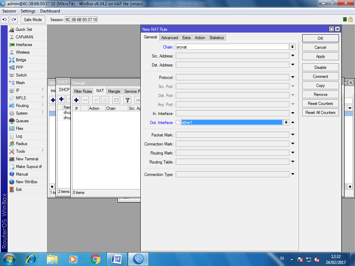Open Internet Explorer from taskbar

point(31,259)
